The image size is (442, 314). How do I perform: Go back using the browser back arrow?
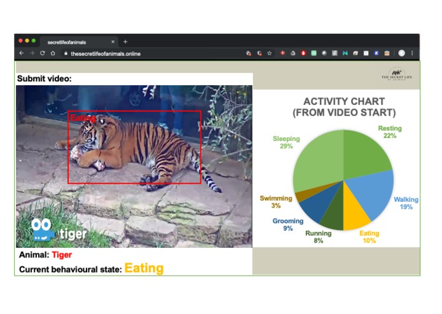pyautogui.click(x=22, y=53)
